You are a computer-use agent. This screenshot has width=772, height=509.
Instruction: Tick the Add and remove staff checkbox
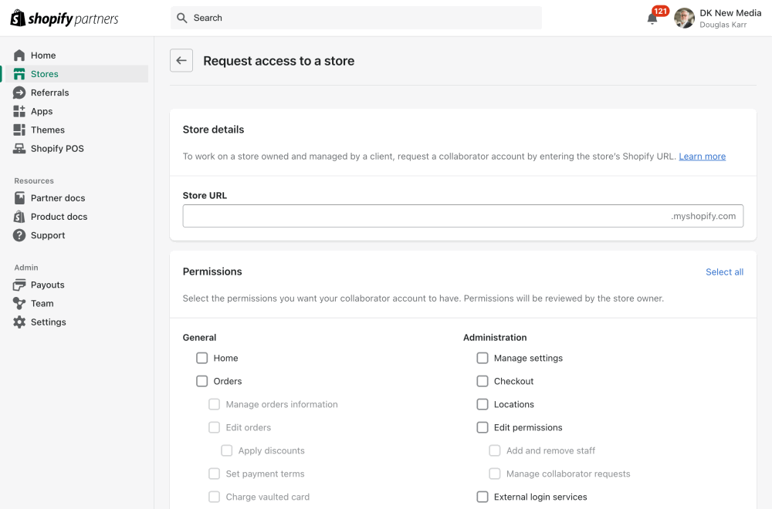tap(495, 450)
